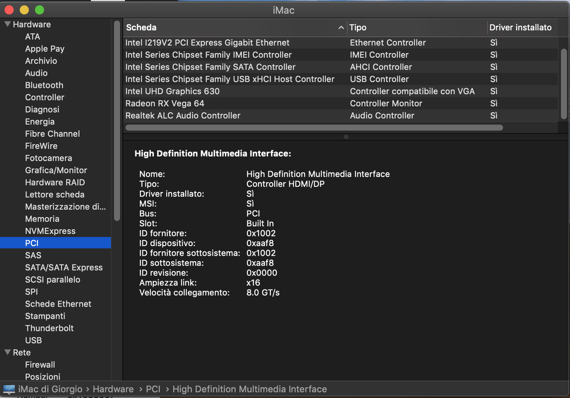Click the iMac computer icon in path bar
570x398 pixels.
9,389
